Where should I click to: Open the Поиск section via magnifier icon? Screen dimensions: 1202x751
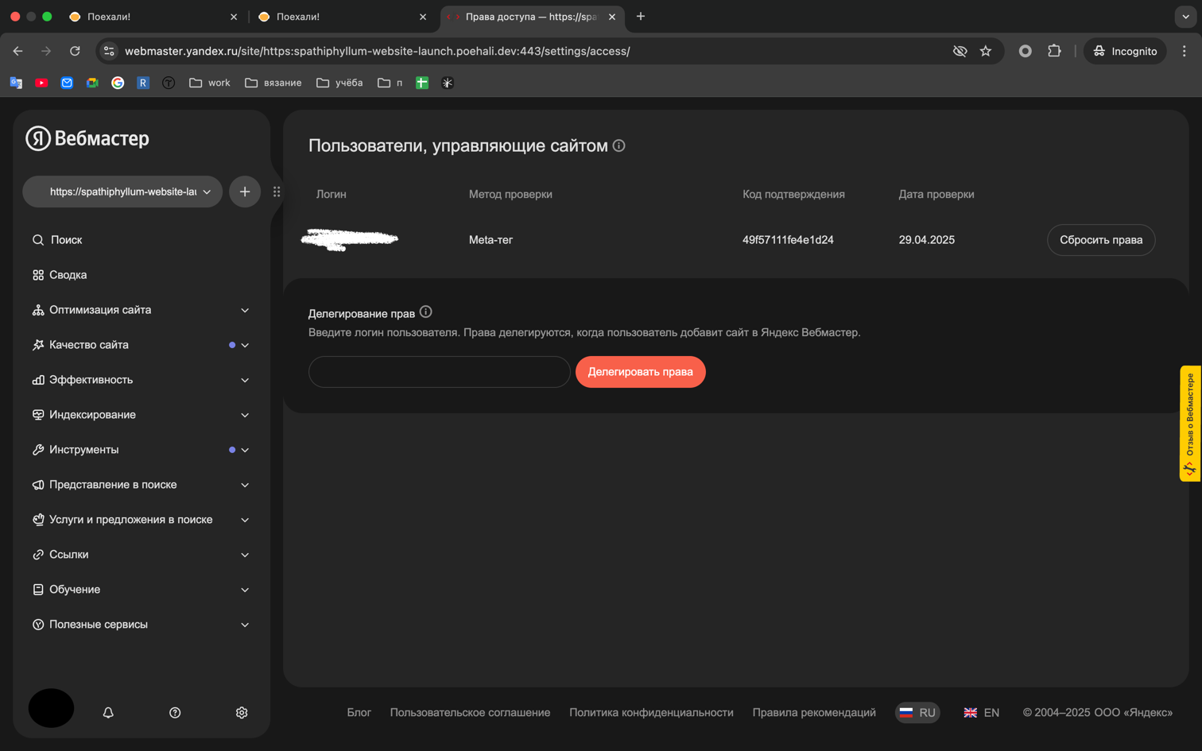click(x=37, y=239)
